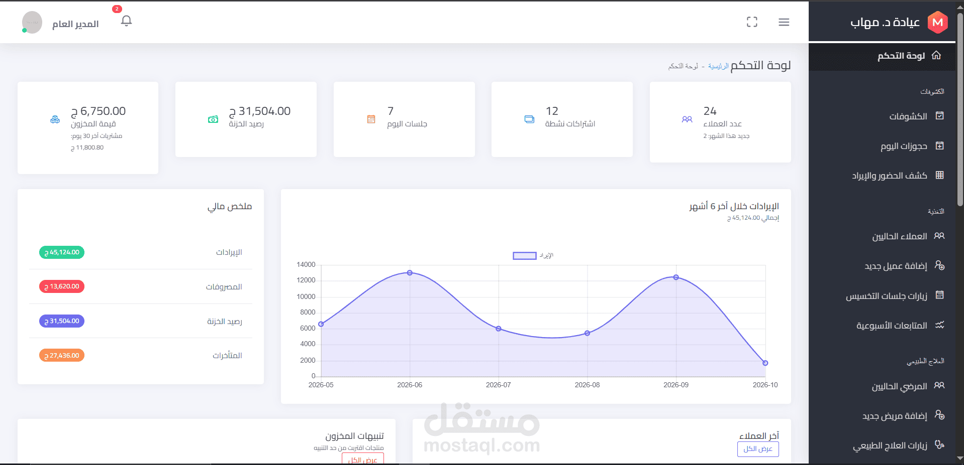This screenshot has width=964, height=465.
Task: Click stethoscope icon next to زيارات العلاج الطبيعي
Action: (939, 445)
